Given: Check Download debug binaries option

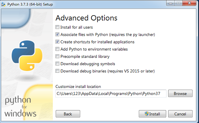Looking at the screenshot, I should pos(57,71).
